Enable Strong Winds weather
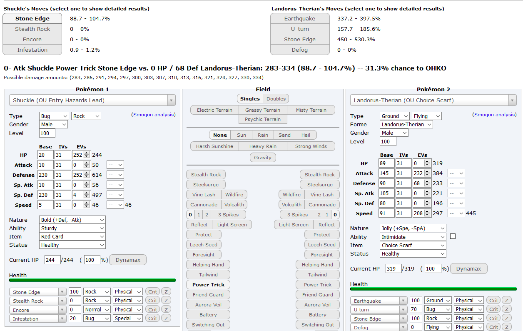 point(311,146)
